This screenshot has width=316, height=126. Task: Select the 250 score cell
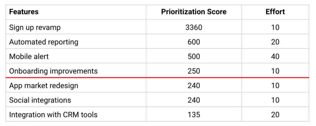click(x=194, y=71)
